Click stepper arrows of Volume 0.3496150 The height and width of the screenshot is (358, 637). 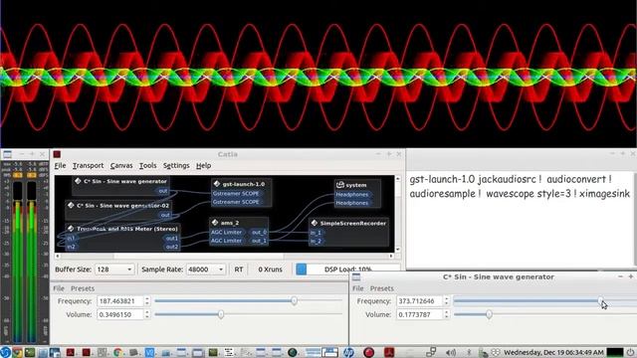[147, 314]
